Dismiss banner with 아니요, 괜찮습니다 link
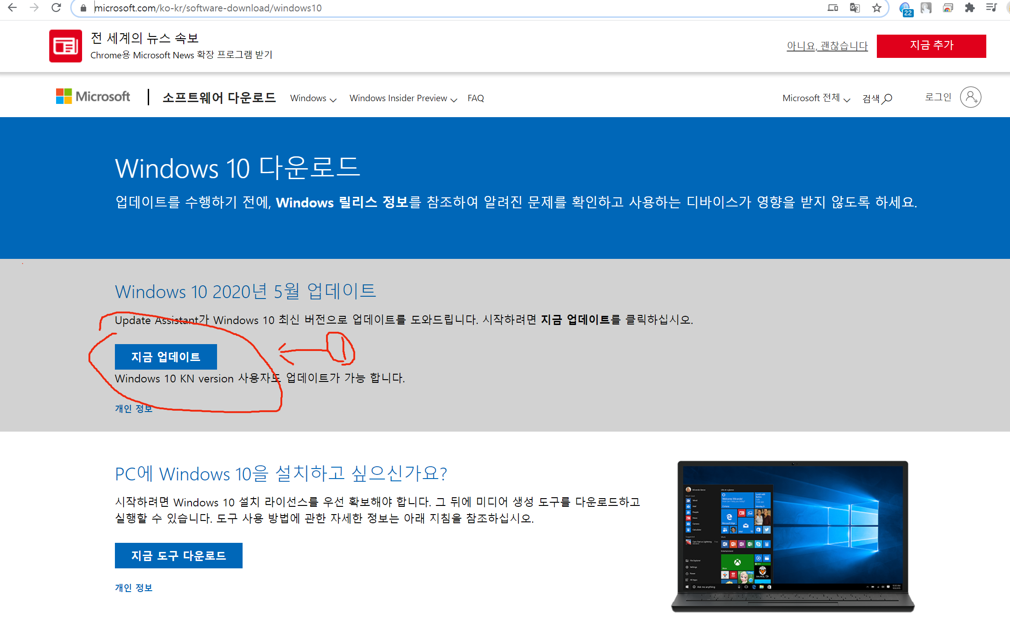 click(x=827, y=46)
